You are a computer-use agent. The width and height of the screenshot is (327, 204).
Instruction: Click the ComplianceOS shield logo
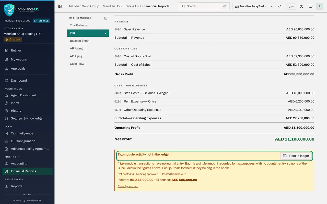tap(9, 10)
